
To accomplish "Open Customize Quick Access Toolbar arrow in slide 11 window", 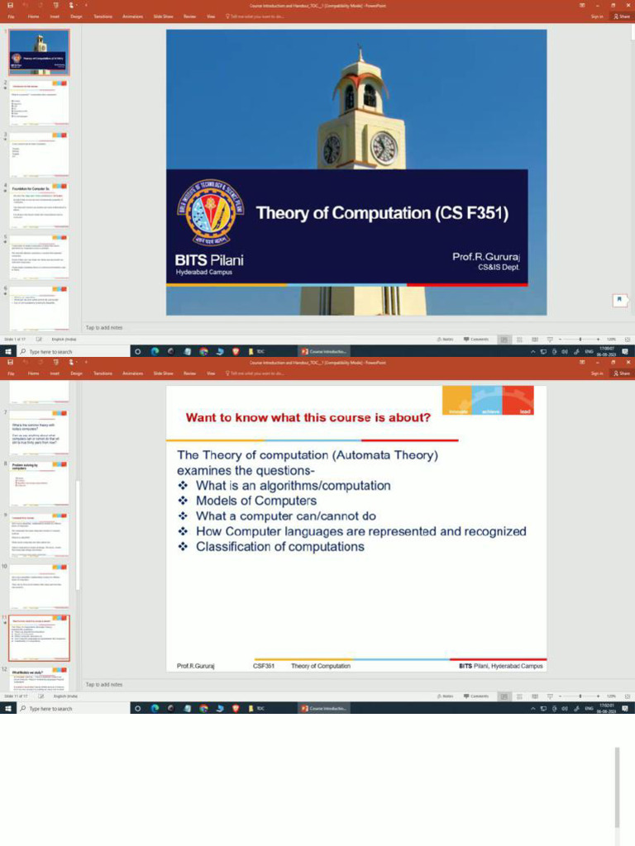I will [86, 362].
